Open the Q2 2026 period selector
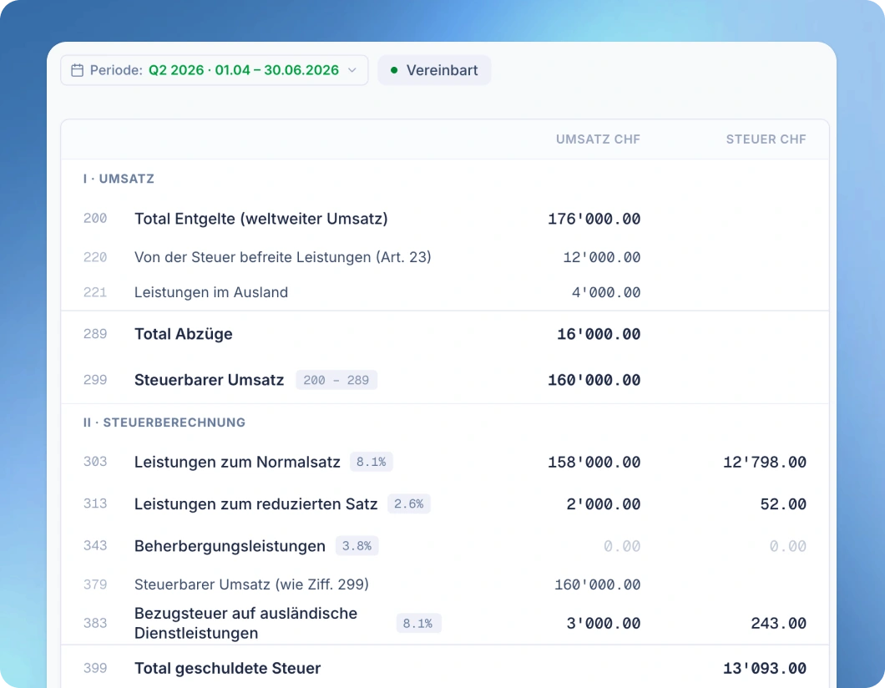This screenshot has width=885, height=688. (215, 70)
